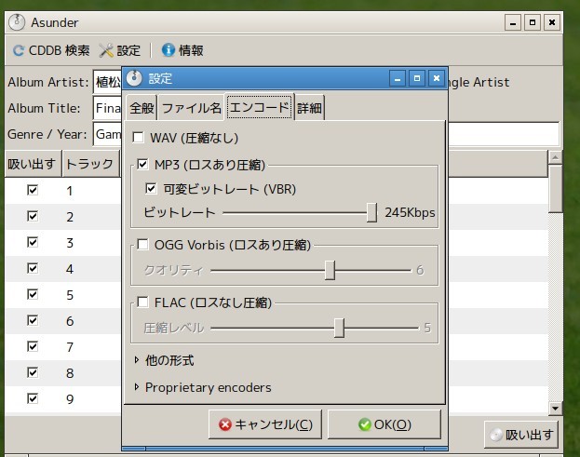Click the Asunder CD icon in title bar

[17, 22]
